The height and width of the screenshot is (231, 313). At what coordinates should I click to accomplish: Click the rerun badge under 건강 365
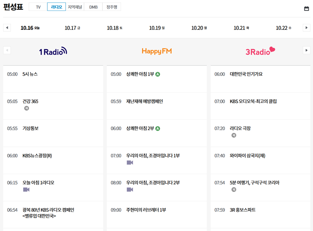point(27,108)
